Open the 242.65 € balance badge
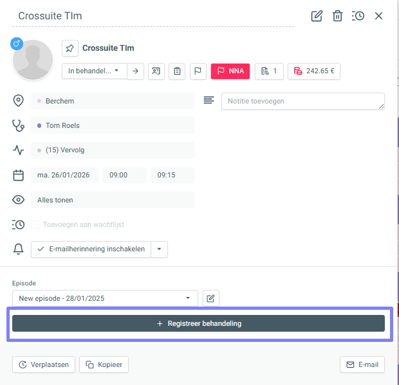Screen dimensions: 399x385 coord(313,71)
